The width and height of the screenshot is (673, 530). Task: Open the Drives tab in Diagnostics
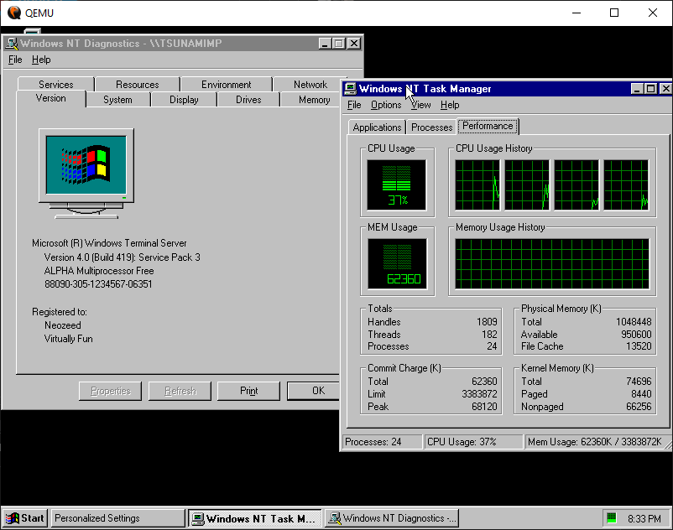tap(248, 100)
